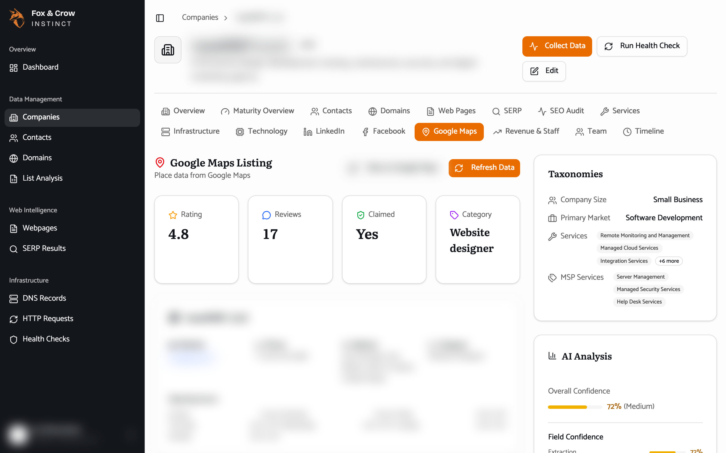Click the 17 reviews count
Image resolution: width=726 pixels, height=453 pixels.
[270, 234]
